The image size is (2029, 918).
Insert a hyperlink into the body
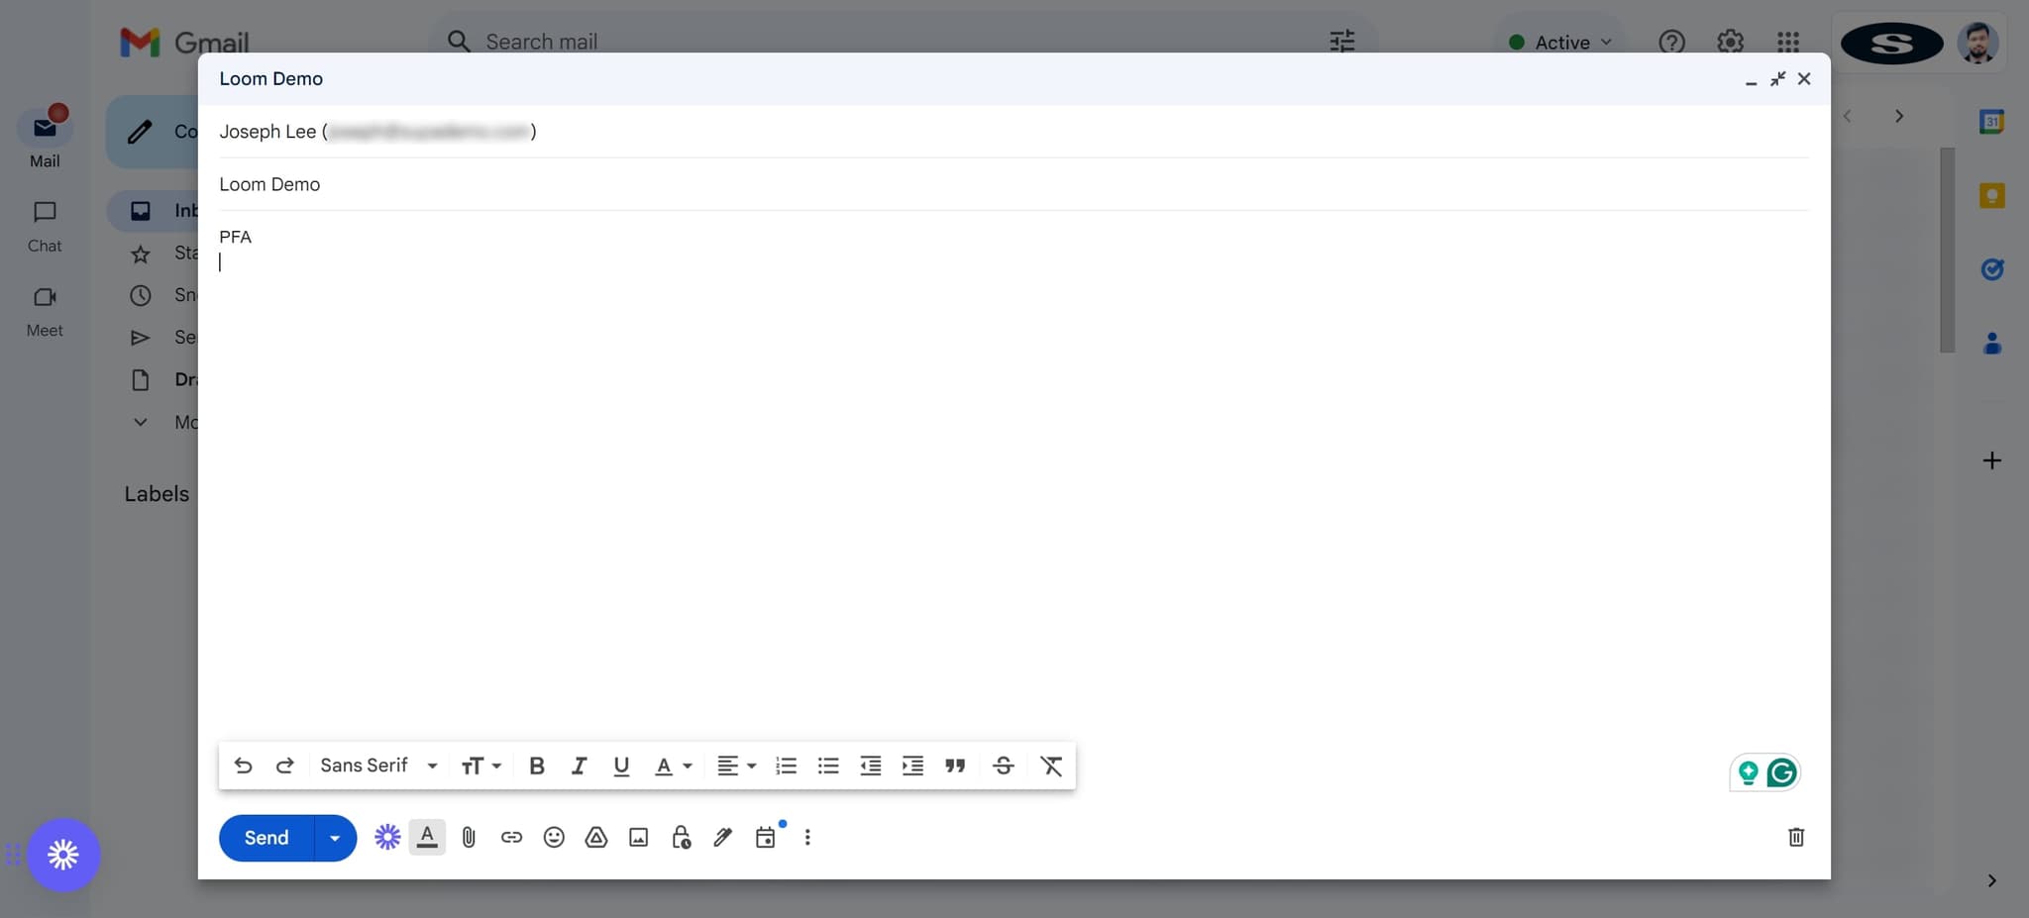pos(510,837)
